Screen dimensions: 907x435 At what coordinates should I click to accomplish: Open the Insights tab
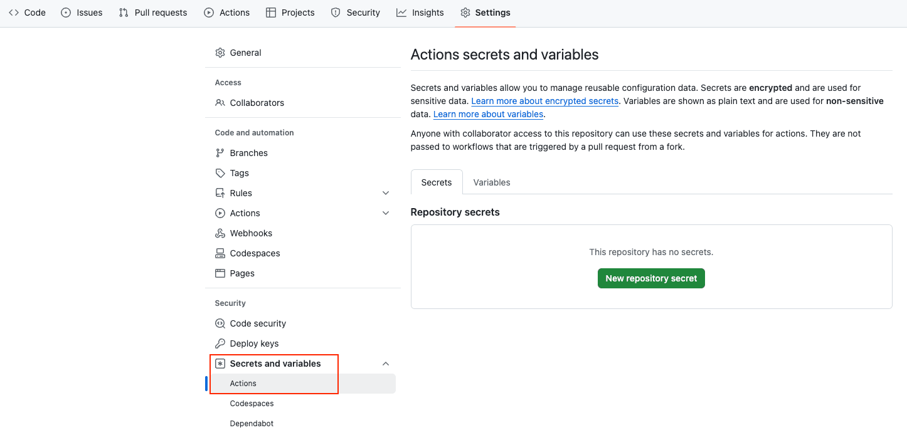pos(420,13)
